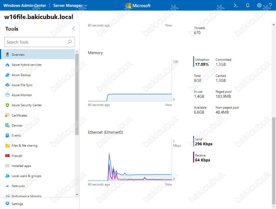Click the Total 8GB value
276x209 pixels.
pos(198,81)
